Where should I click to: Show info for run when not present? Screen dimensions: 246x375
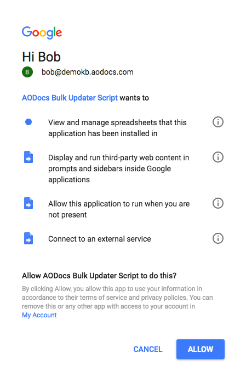point(218,203)
